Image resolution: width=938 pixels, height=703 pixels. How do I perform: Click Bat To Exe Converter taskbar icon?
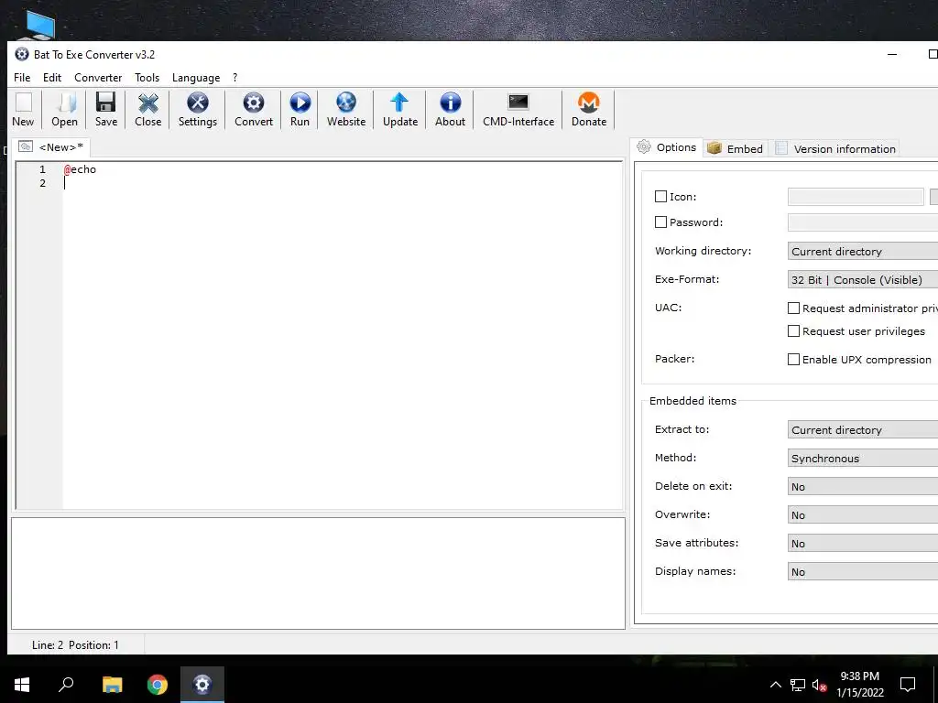(x=202, y=685)
